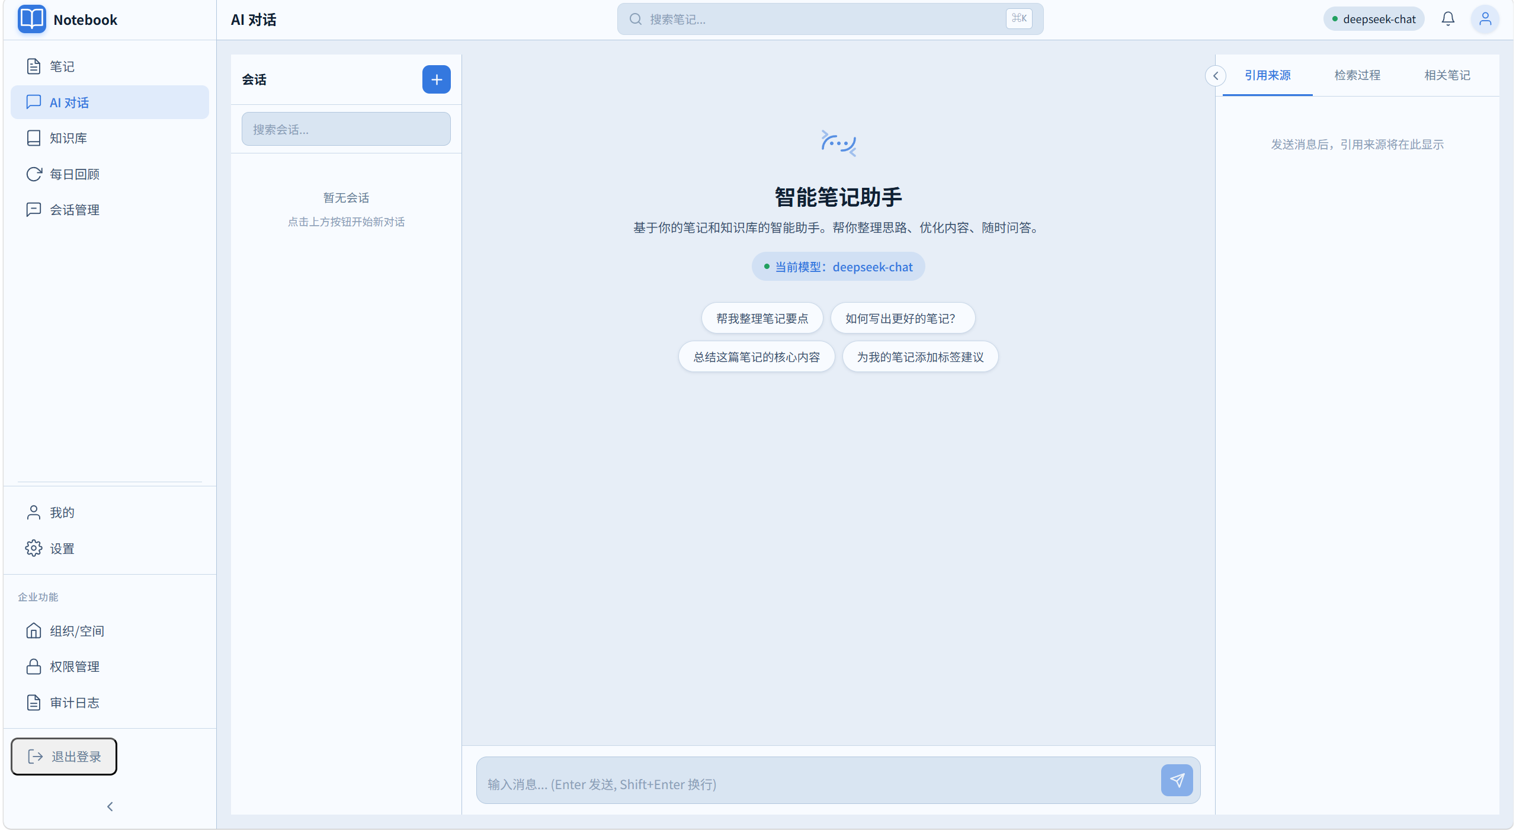Open the 知识库 knowledge base
The height and width of the screenshot is (830, 1516).
110,138
